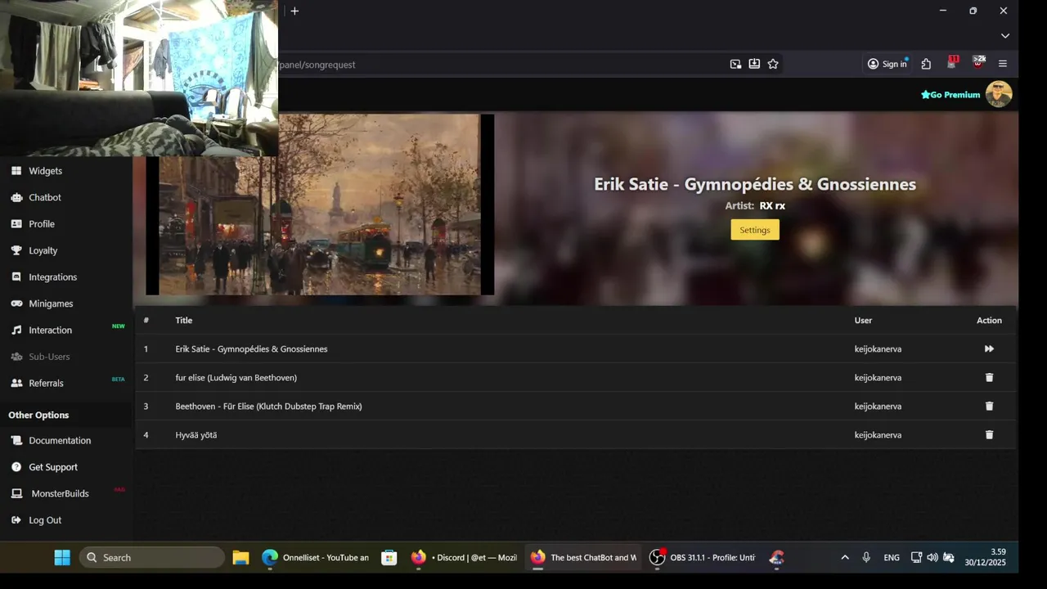1047x589 pixels.
Task: Open File Explorer from the taskbar
Action: click(240, 557)
